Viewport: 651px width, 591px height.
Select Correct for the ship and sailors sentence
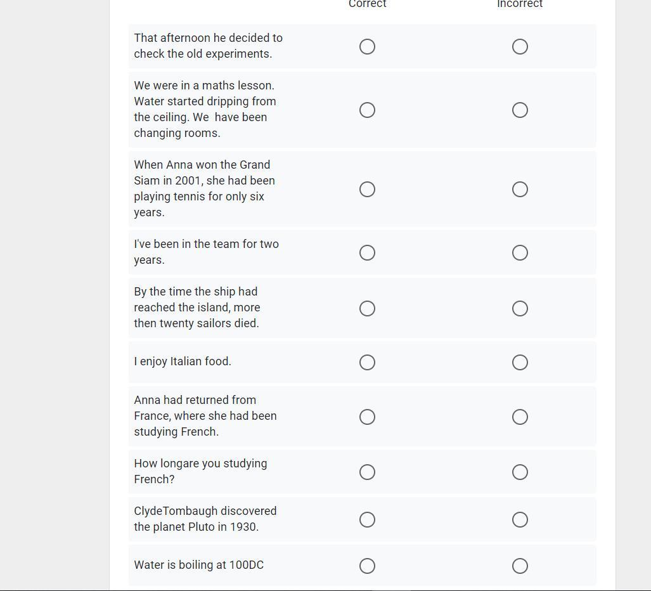[367, 309]
